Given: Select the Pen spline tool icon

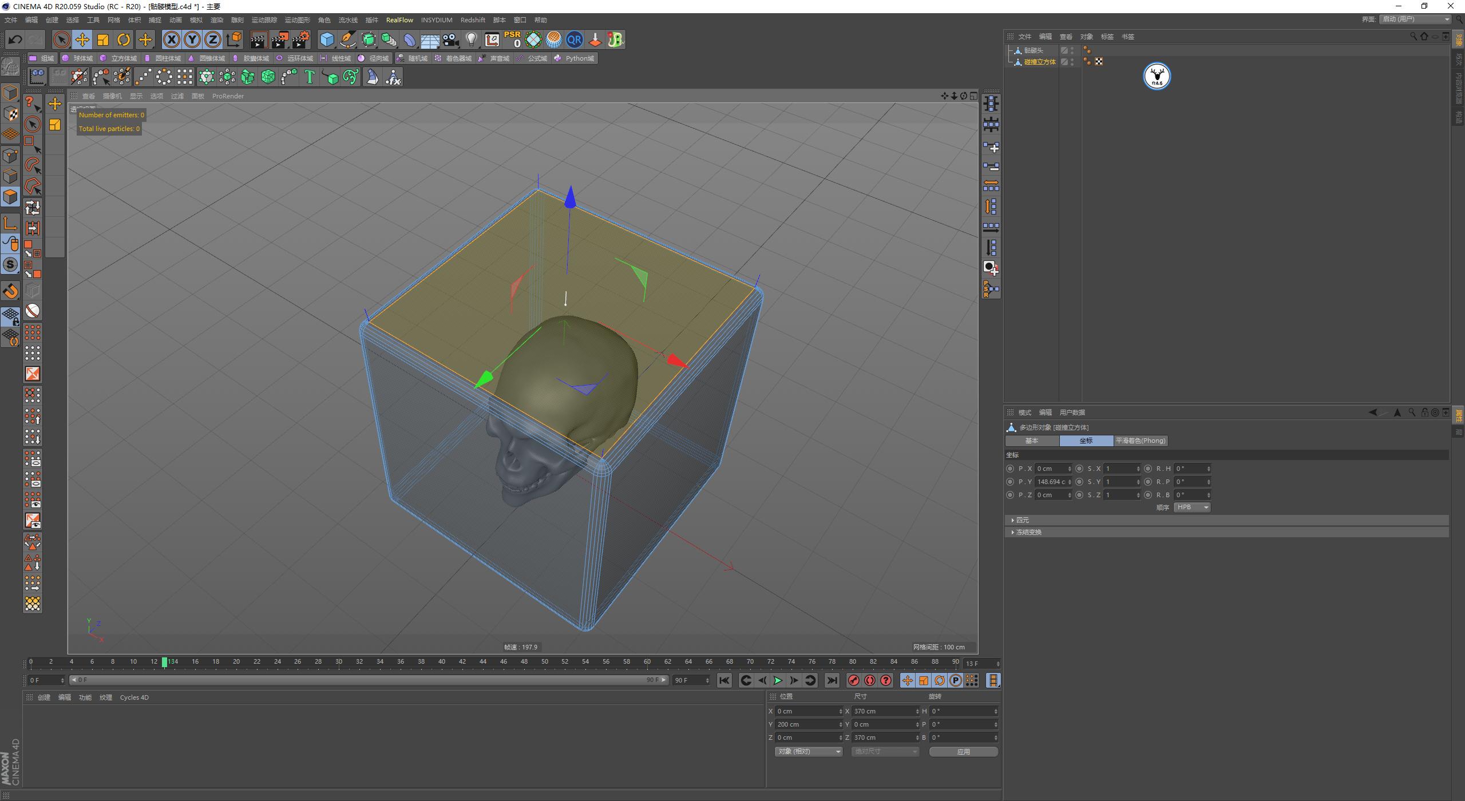Looking at the screenshot, I should [347, 39].
